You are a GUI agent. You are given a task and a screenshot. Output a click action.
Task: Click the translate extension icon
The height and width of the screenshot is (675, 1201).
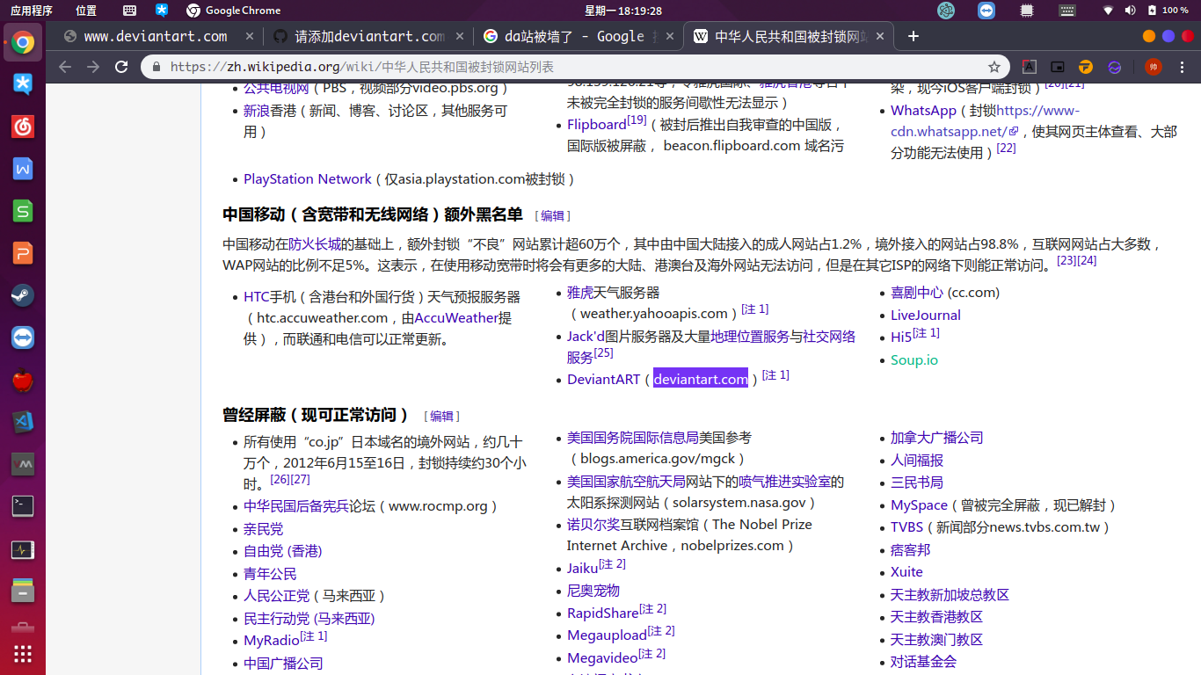tap(1029, 66)
